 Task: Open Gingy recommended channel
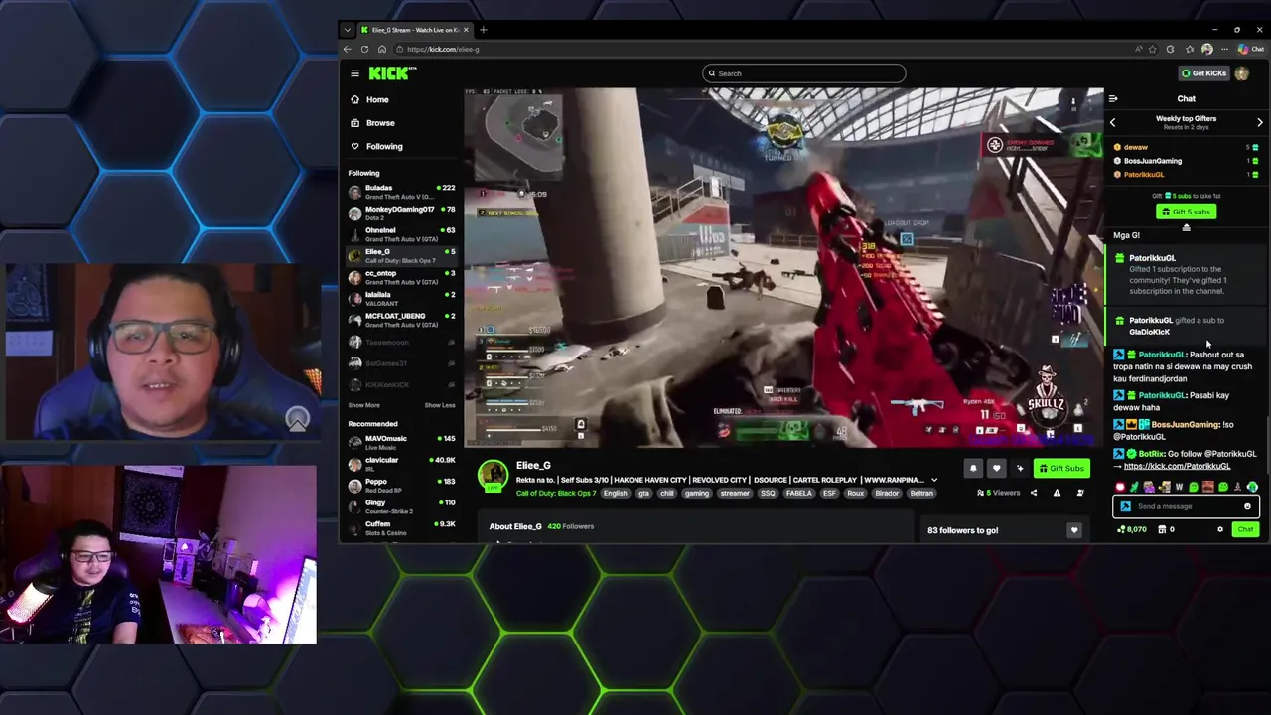401,506
